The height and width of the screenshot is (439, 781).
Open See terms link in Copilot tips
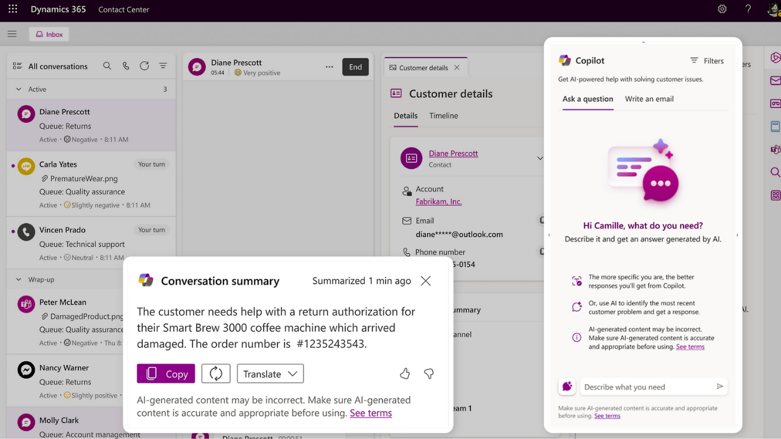[690, 346]
